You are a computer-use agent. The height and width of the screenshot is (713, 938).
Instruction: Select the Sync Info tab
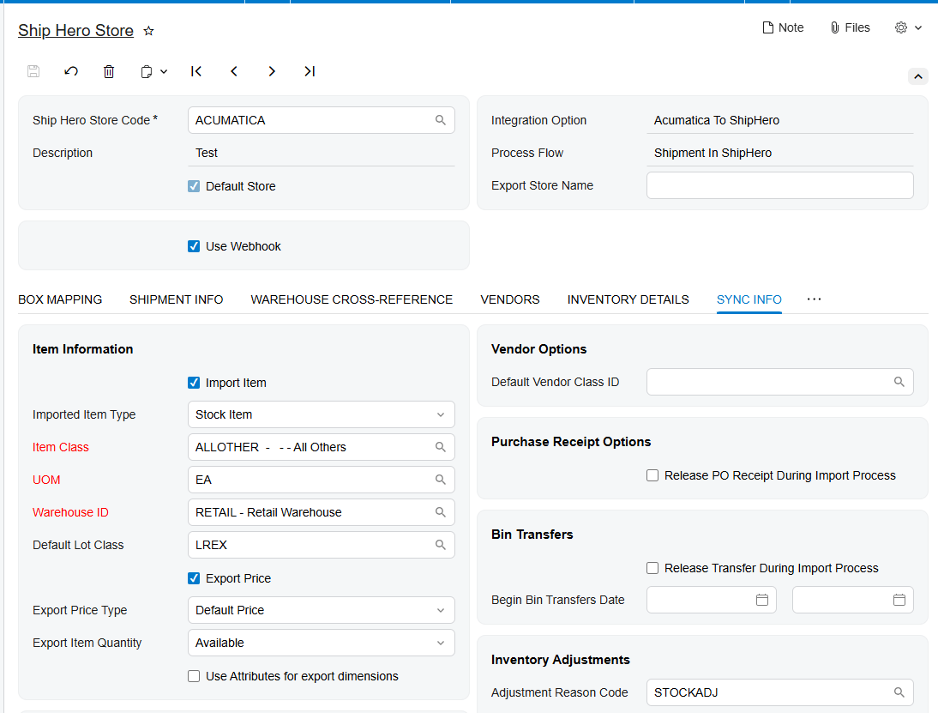[x=749, y=299]
